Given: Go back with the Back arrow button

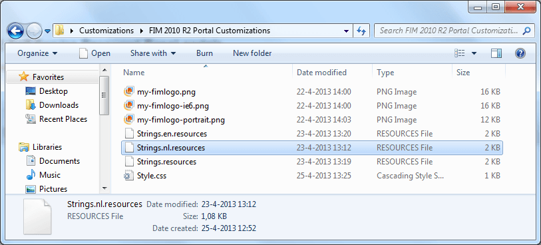Looking at the screenshot, I should tap(15, 31).
